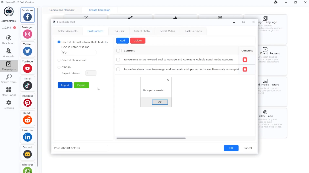Switch to Post Content tab
The height and width of the screenshot is (173, 309).
pos(95,31)
